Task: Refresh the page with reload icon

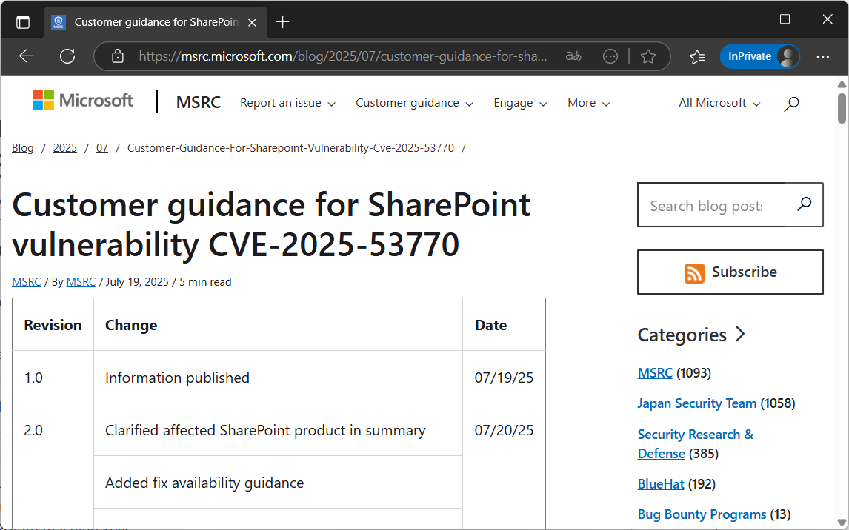Action: pyautogui.click(x=67, y=56)
